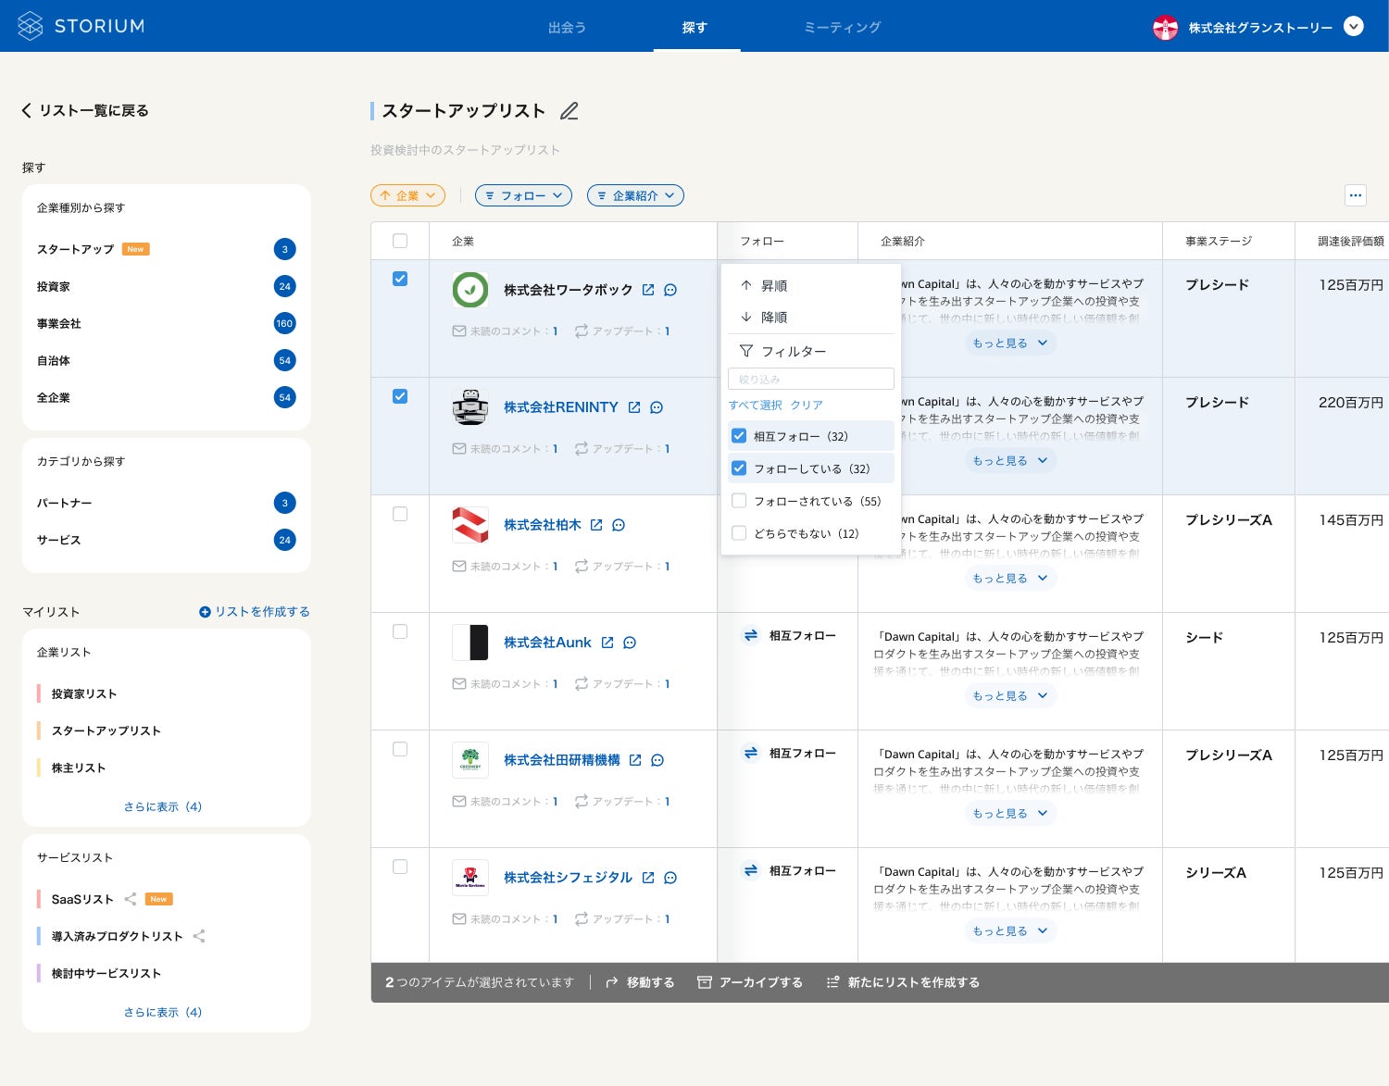This screenshot has height=1086, width=1389.
Task: Click すべて選択 link in filter
Action: pyautogui.click(x=755, y=406)
